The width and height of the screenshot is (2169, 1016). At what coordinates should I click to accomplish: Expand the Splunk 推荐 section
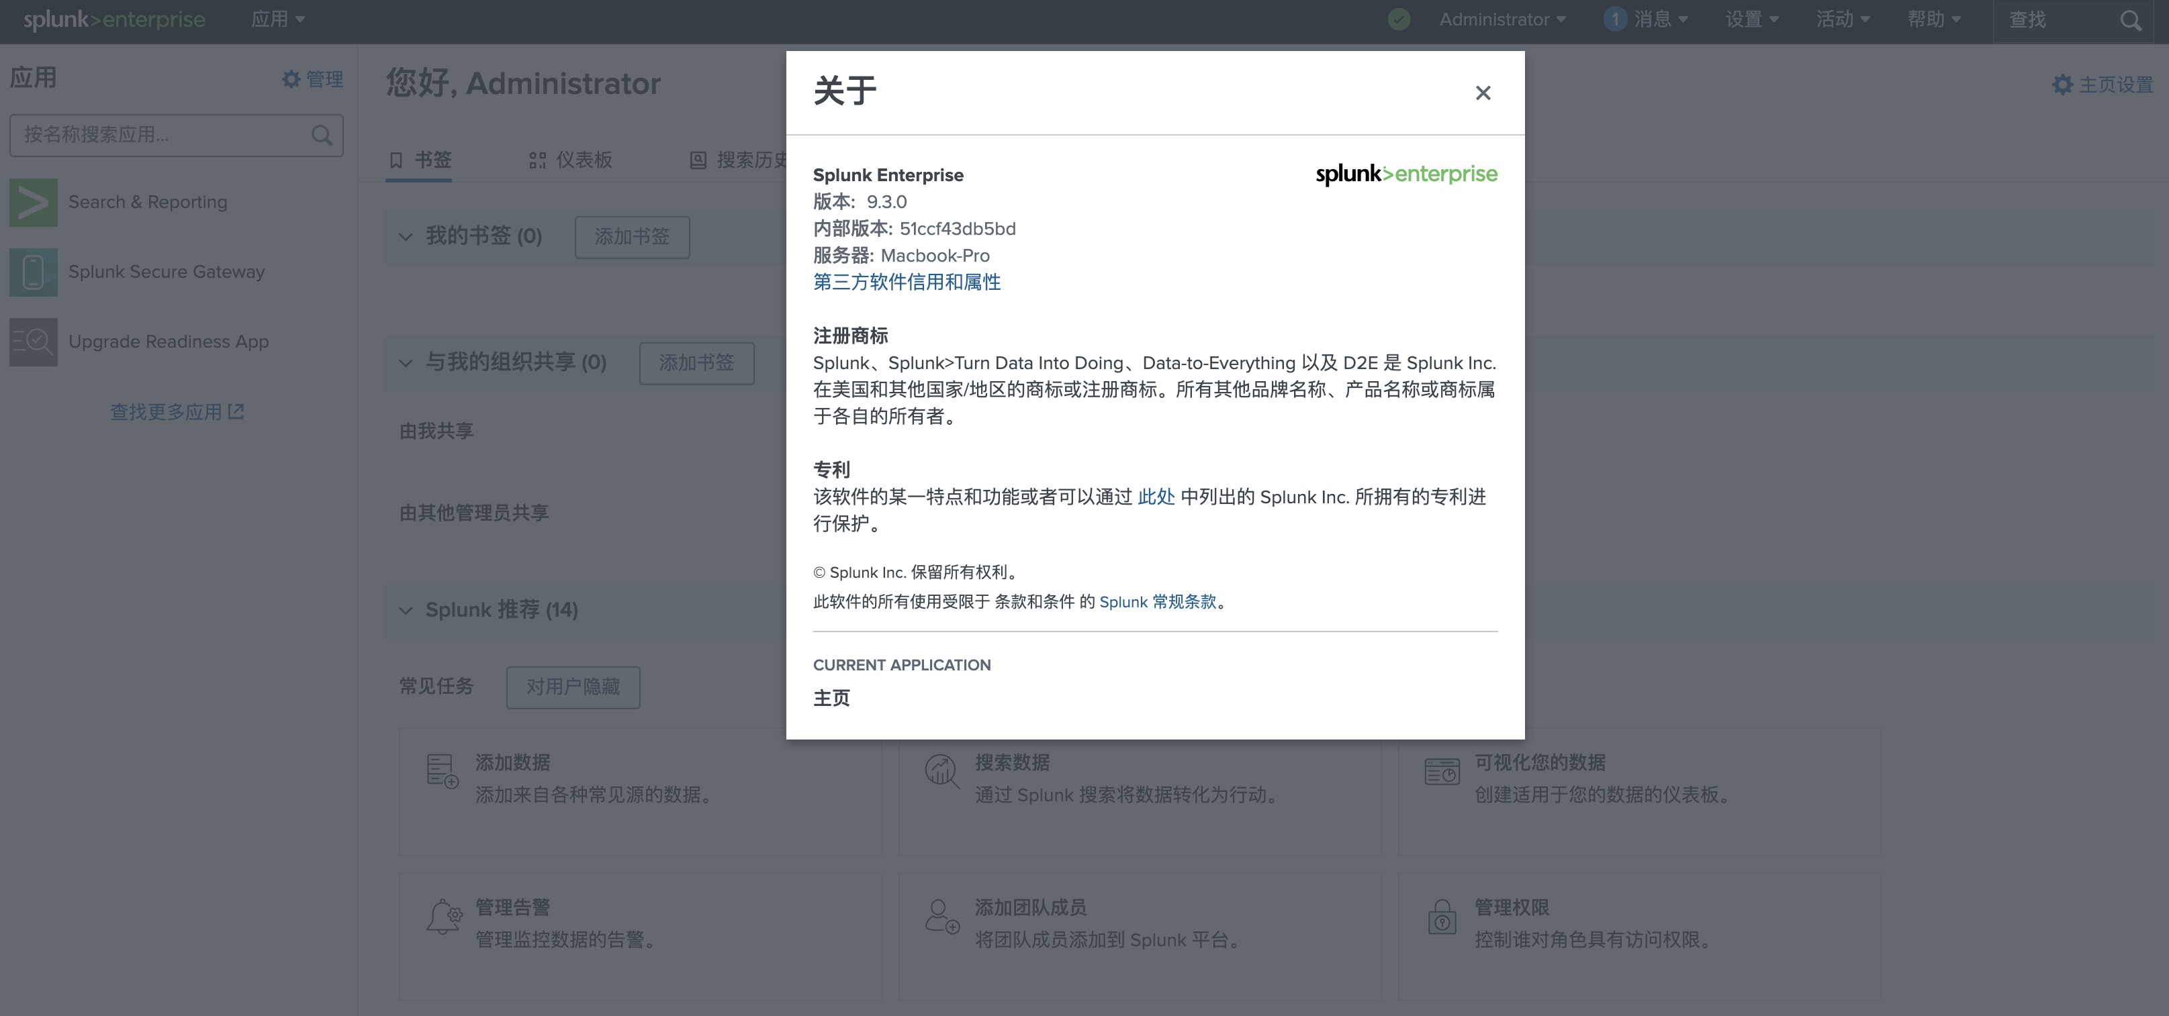pos(406,609)
